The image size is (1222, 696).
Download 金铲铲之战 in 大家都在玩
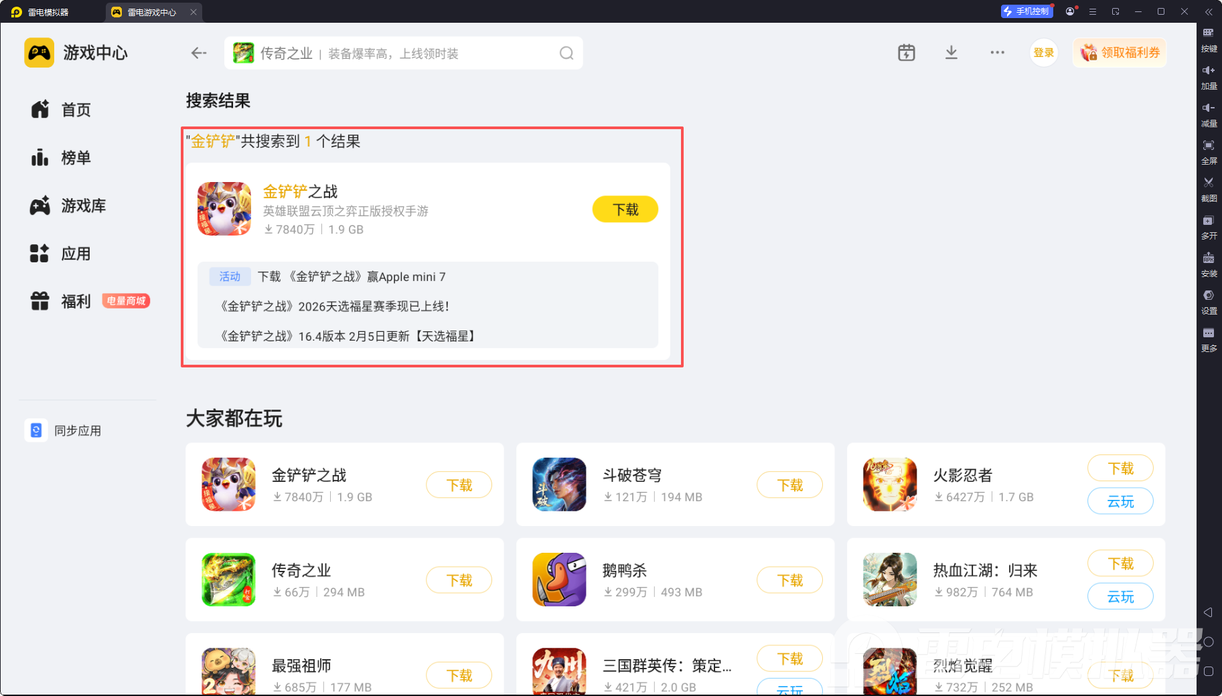[x=459, y=485]
